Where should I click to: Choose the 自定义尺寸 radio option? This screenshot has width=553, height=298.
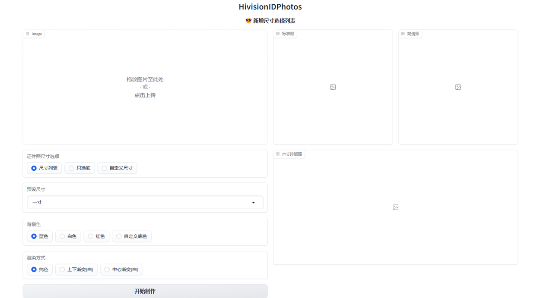[105, 168]
